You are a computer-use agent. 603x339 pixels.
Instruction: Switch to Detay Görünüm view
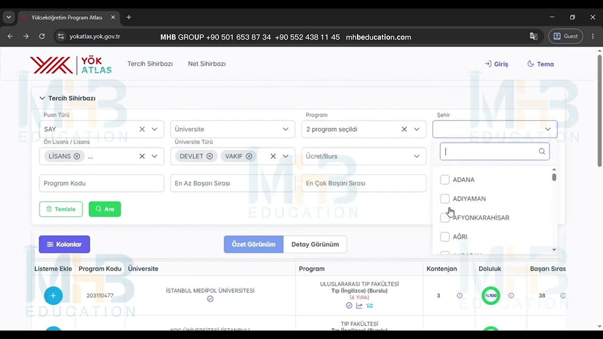tap(315, 244)
